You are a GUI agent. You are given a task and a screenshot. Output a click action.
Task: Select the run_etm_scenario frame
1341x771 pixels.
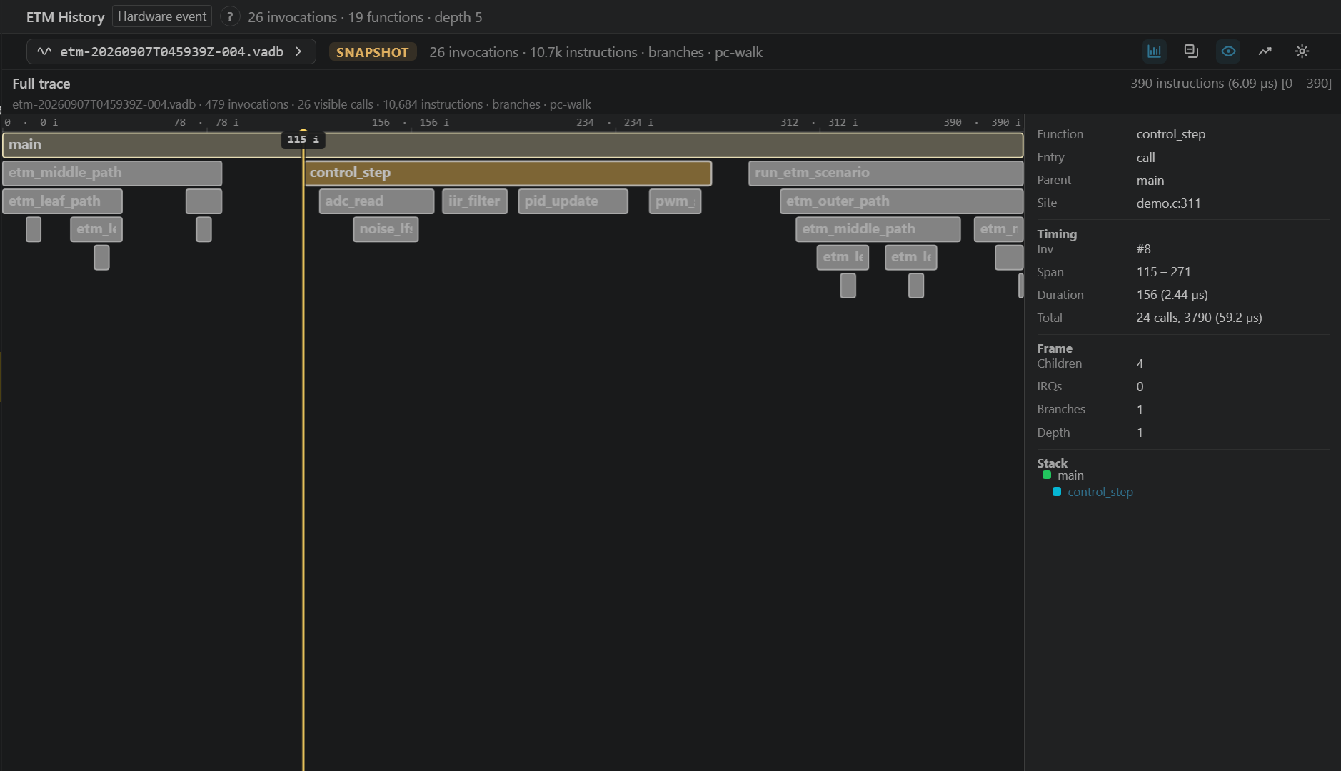tap(885, 173)
